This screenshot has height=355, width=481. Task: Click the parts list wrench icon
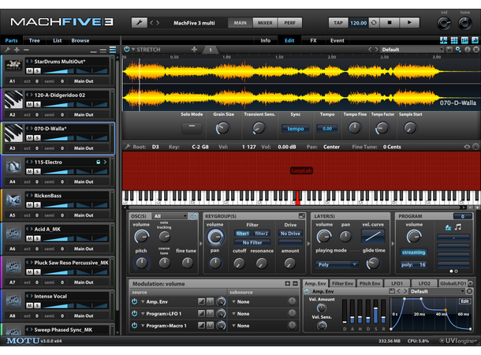pos(7,50)
